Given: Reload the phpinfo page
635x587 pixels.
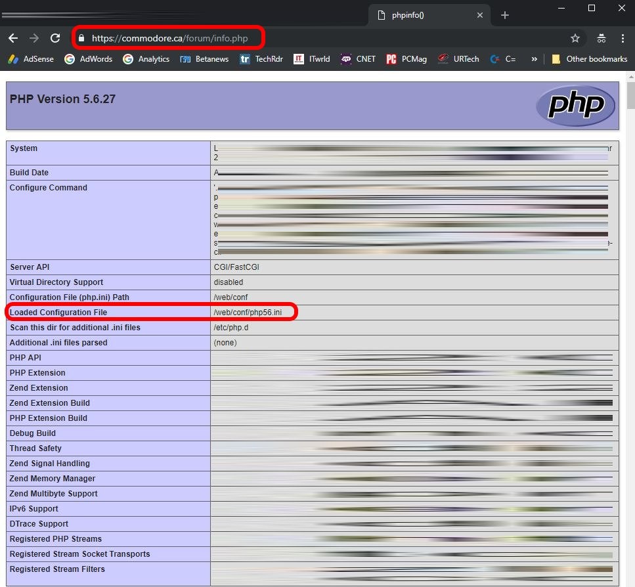Looking at the screenshot, I should coord(55,38).
